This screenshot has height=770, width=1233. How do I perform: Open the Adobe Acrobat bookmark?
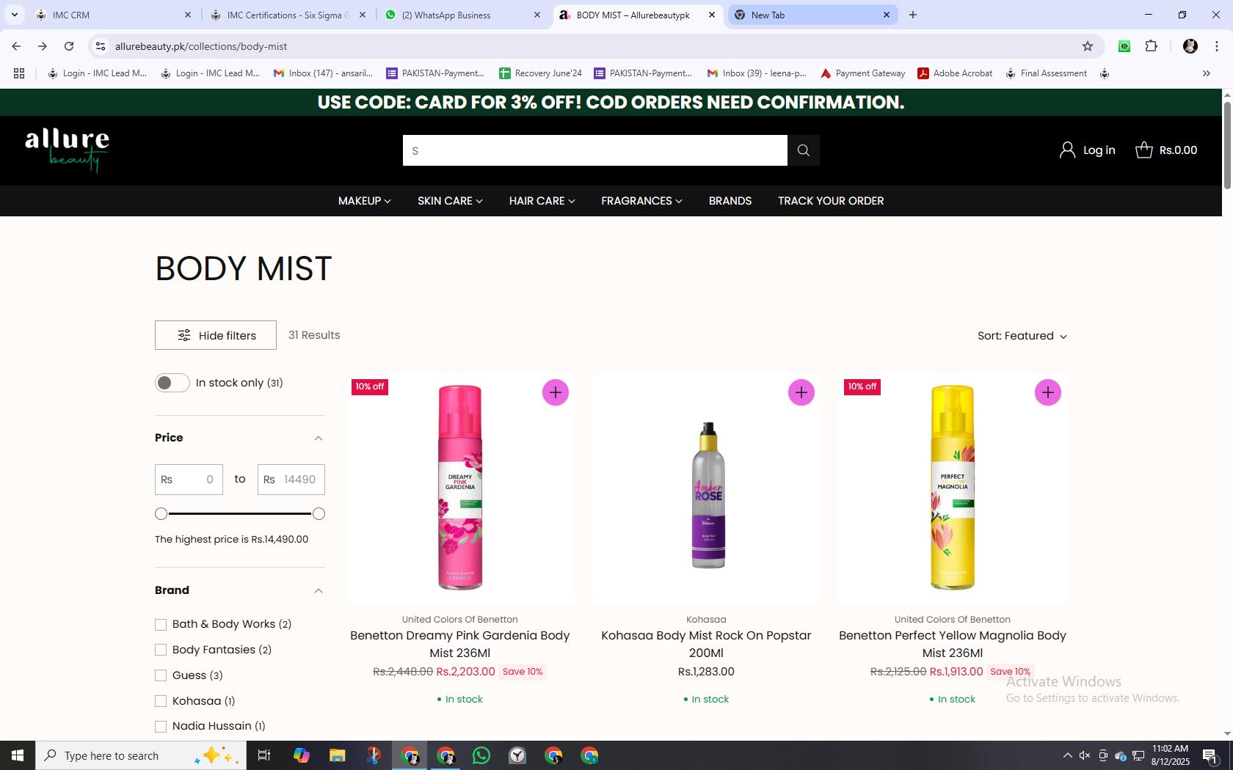955,73
